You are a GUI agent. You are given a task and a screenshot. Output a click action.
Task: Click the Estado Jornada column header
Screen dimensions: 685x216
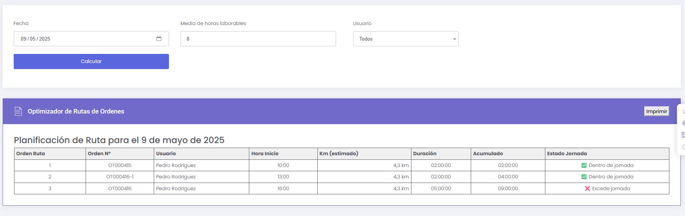[607, 154]
